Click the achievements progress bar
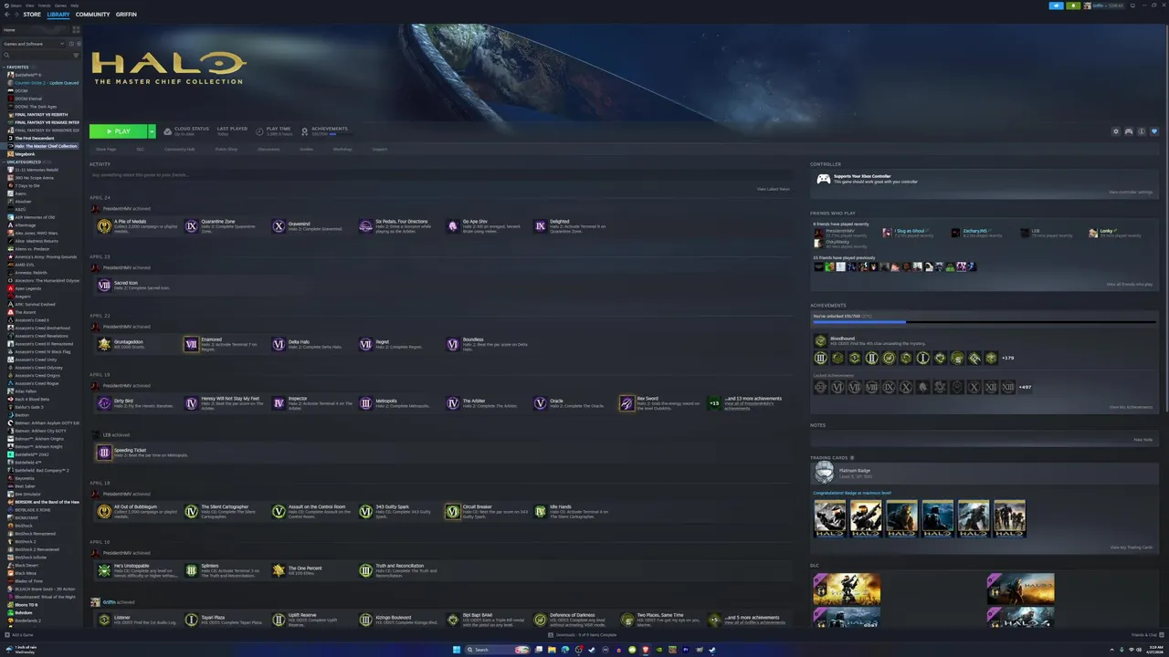 coord(985,322)
